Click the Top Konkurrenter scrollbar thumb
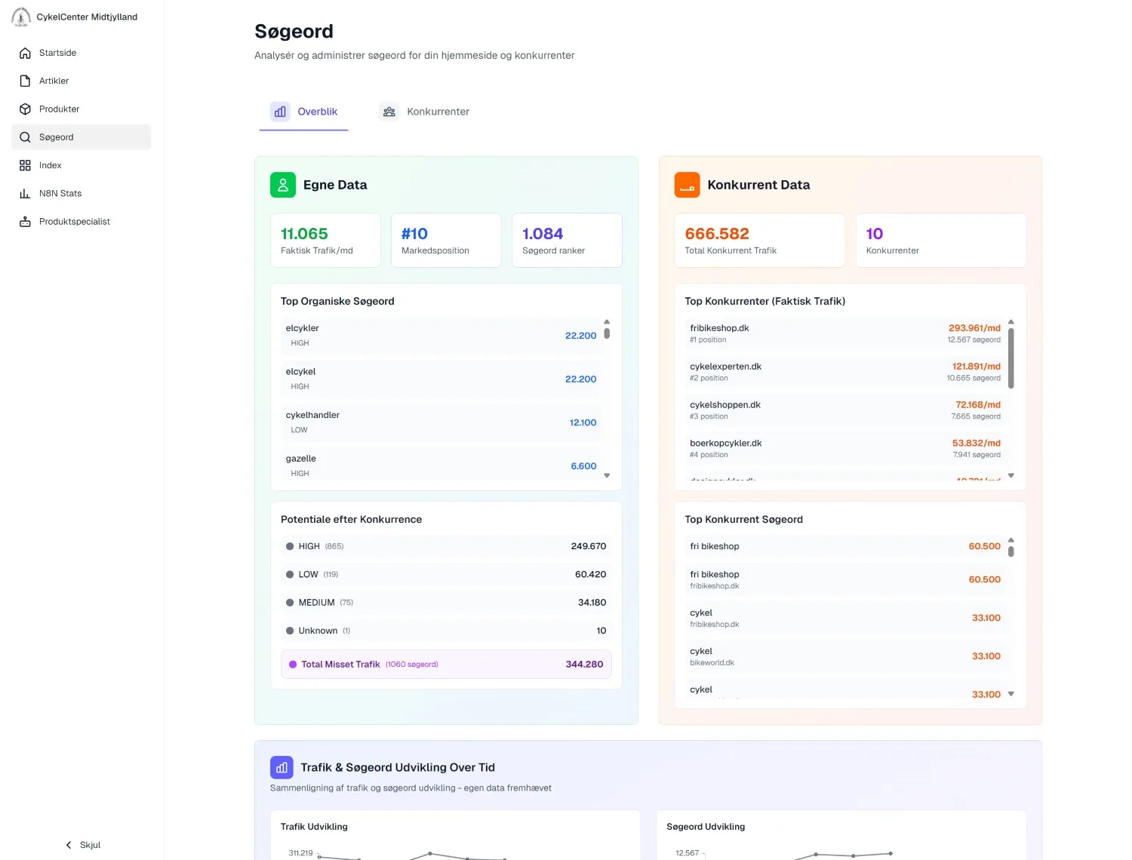Screen dimensions: 1132x860 tap(1010, 358)
